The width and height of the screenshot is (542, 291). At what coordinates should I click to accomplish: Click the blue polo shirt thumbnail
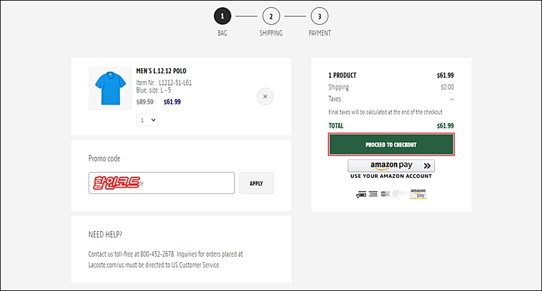(110, 89)
